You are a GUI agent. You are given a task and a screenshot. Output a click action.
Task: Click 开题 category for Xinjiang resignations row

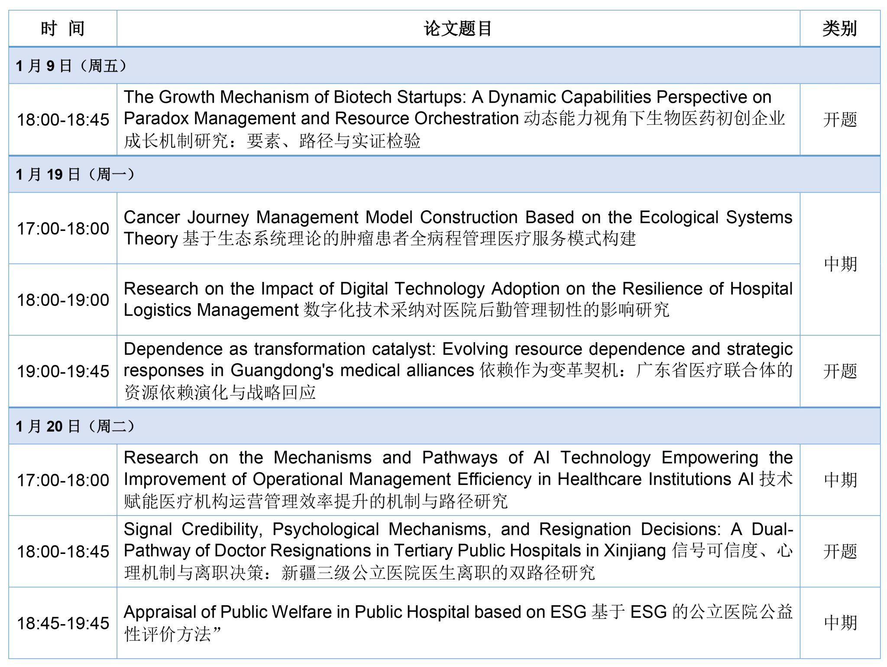[839, 551]
